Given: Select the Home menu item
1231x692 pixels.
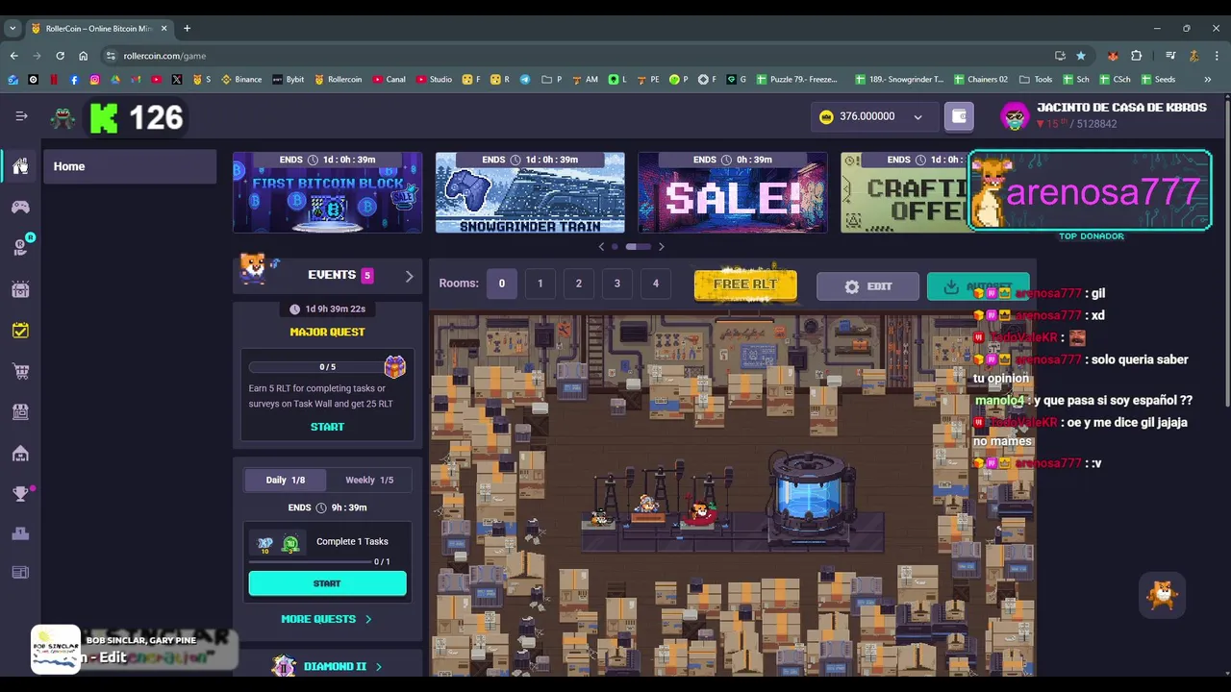Looking at the screenshot, I should (130, 166).
